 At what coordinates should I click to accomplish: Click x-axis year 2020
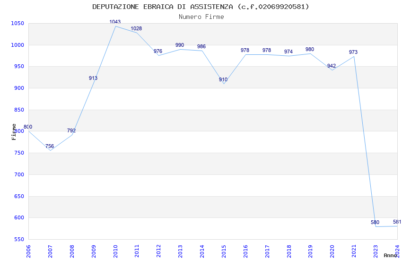click(332, 251)
